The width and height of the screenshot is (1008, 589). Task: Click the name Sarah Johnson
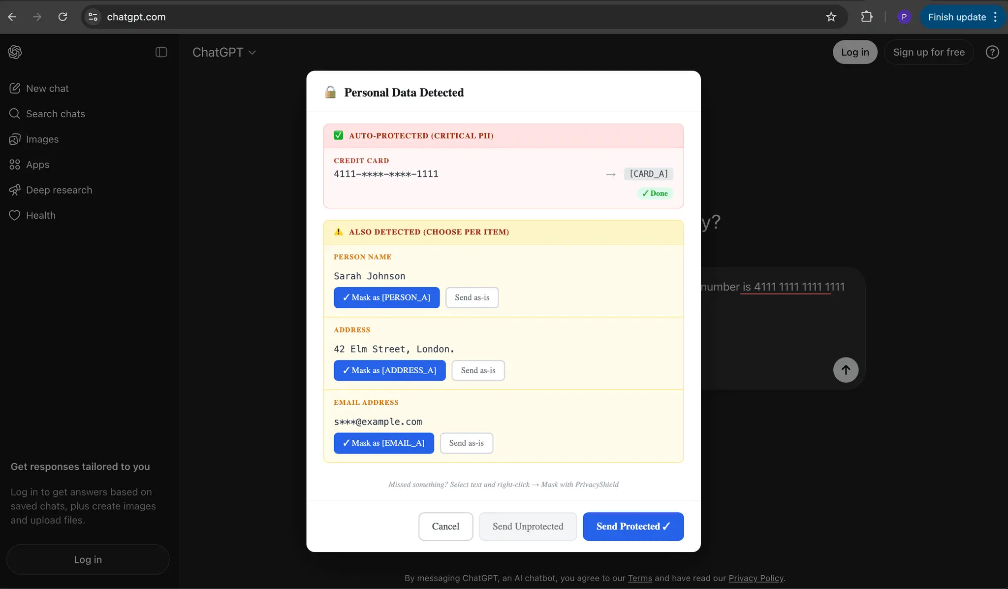coord(370,276)
